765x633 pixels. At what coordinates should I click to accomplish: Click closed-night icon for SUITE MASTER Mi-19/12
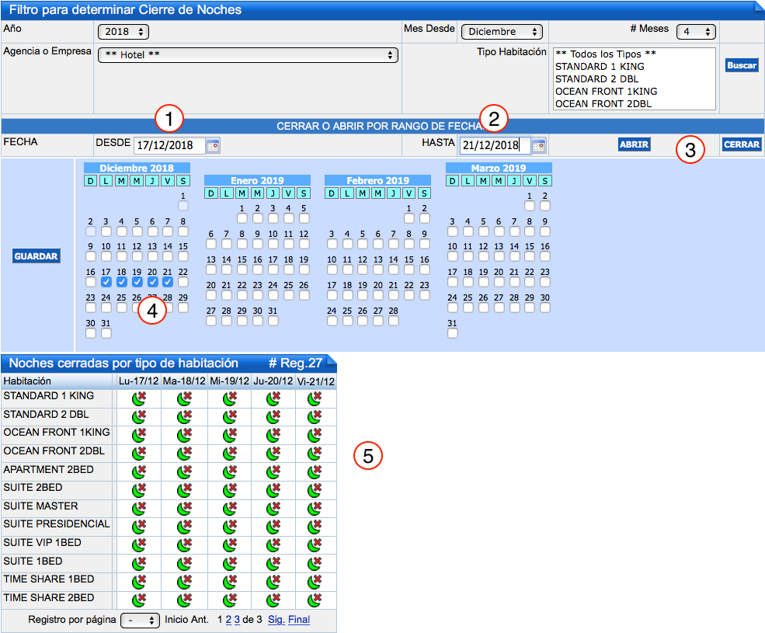coord(229,510)
